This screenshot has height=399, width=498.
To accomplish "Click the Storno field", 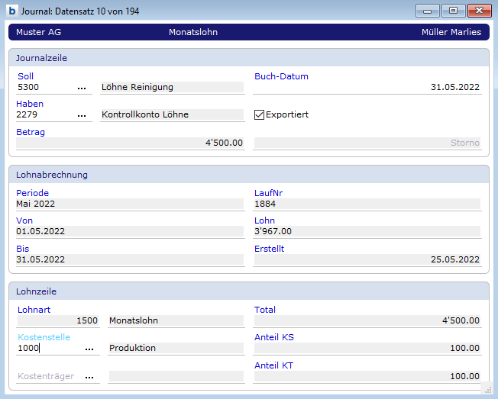I will click(x=367, y=143).
